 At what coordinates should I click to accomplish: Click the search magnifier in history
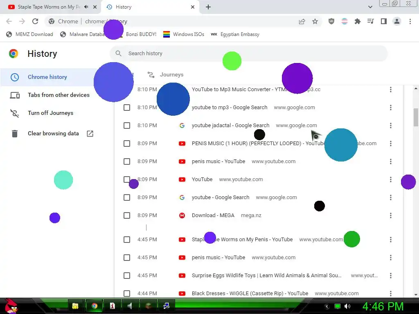point(119,54)
